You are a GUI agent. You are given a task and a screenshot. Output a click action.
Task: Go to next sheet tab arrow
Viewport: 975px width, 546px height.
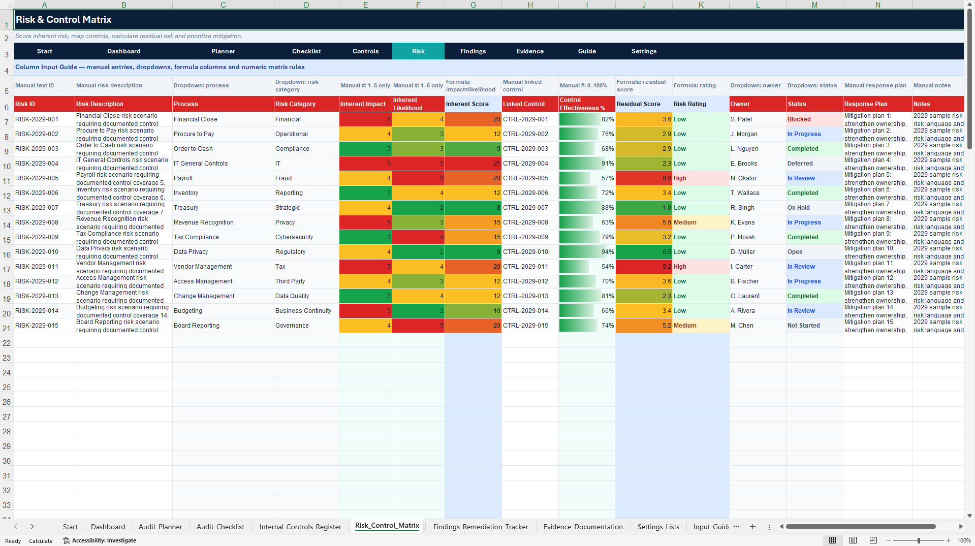pyautogui.click(x=32, y=527)
